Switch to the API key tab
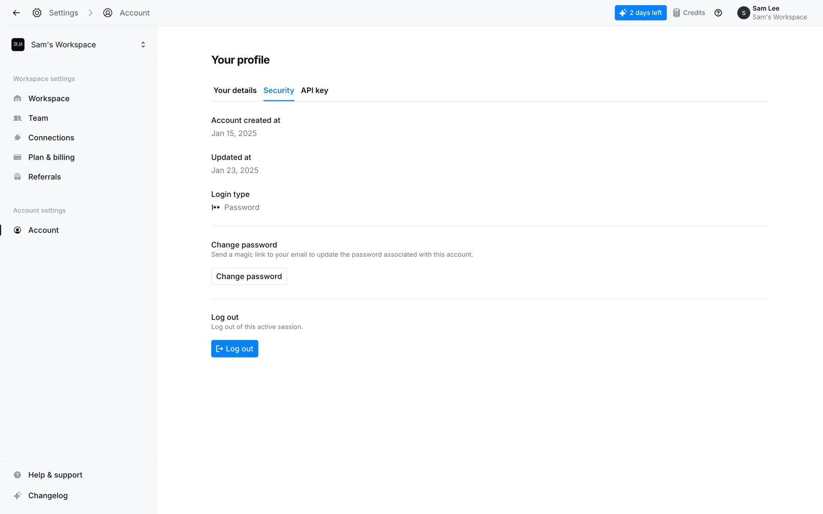This screenshot has width=823, height=514. pos(314,90)
